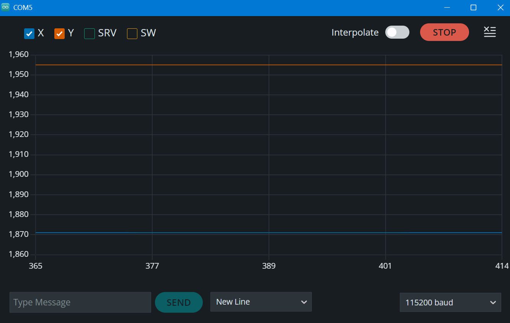Enable the SRV series checkbox

tap(90, 34)
